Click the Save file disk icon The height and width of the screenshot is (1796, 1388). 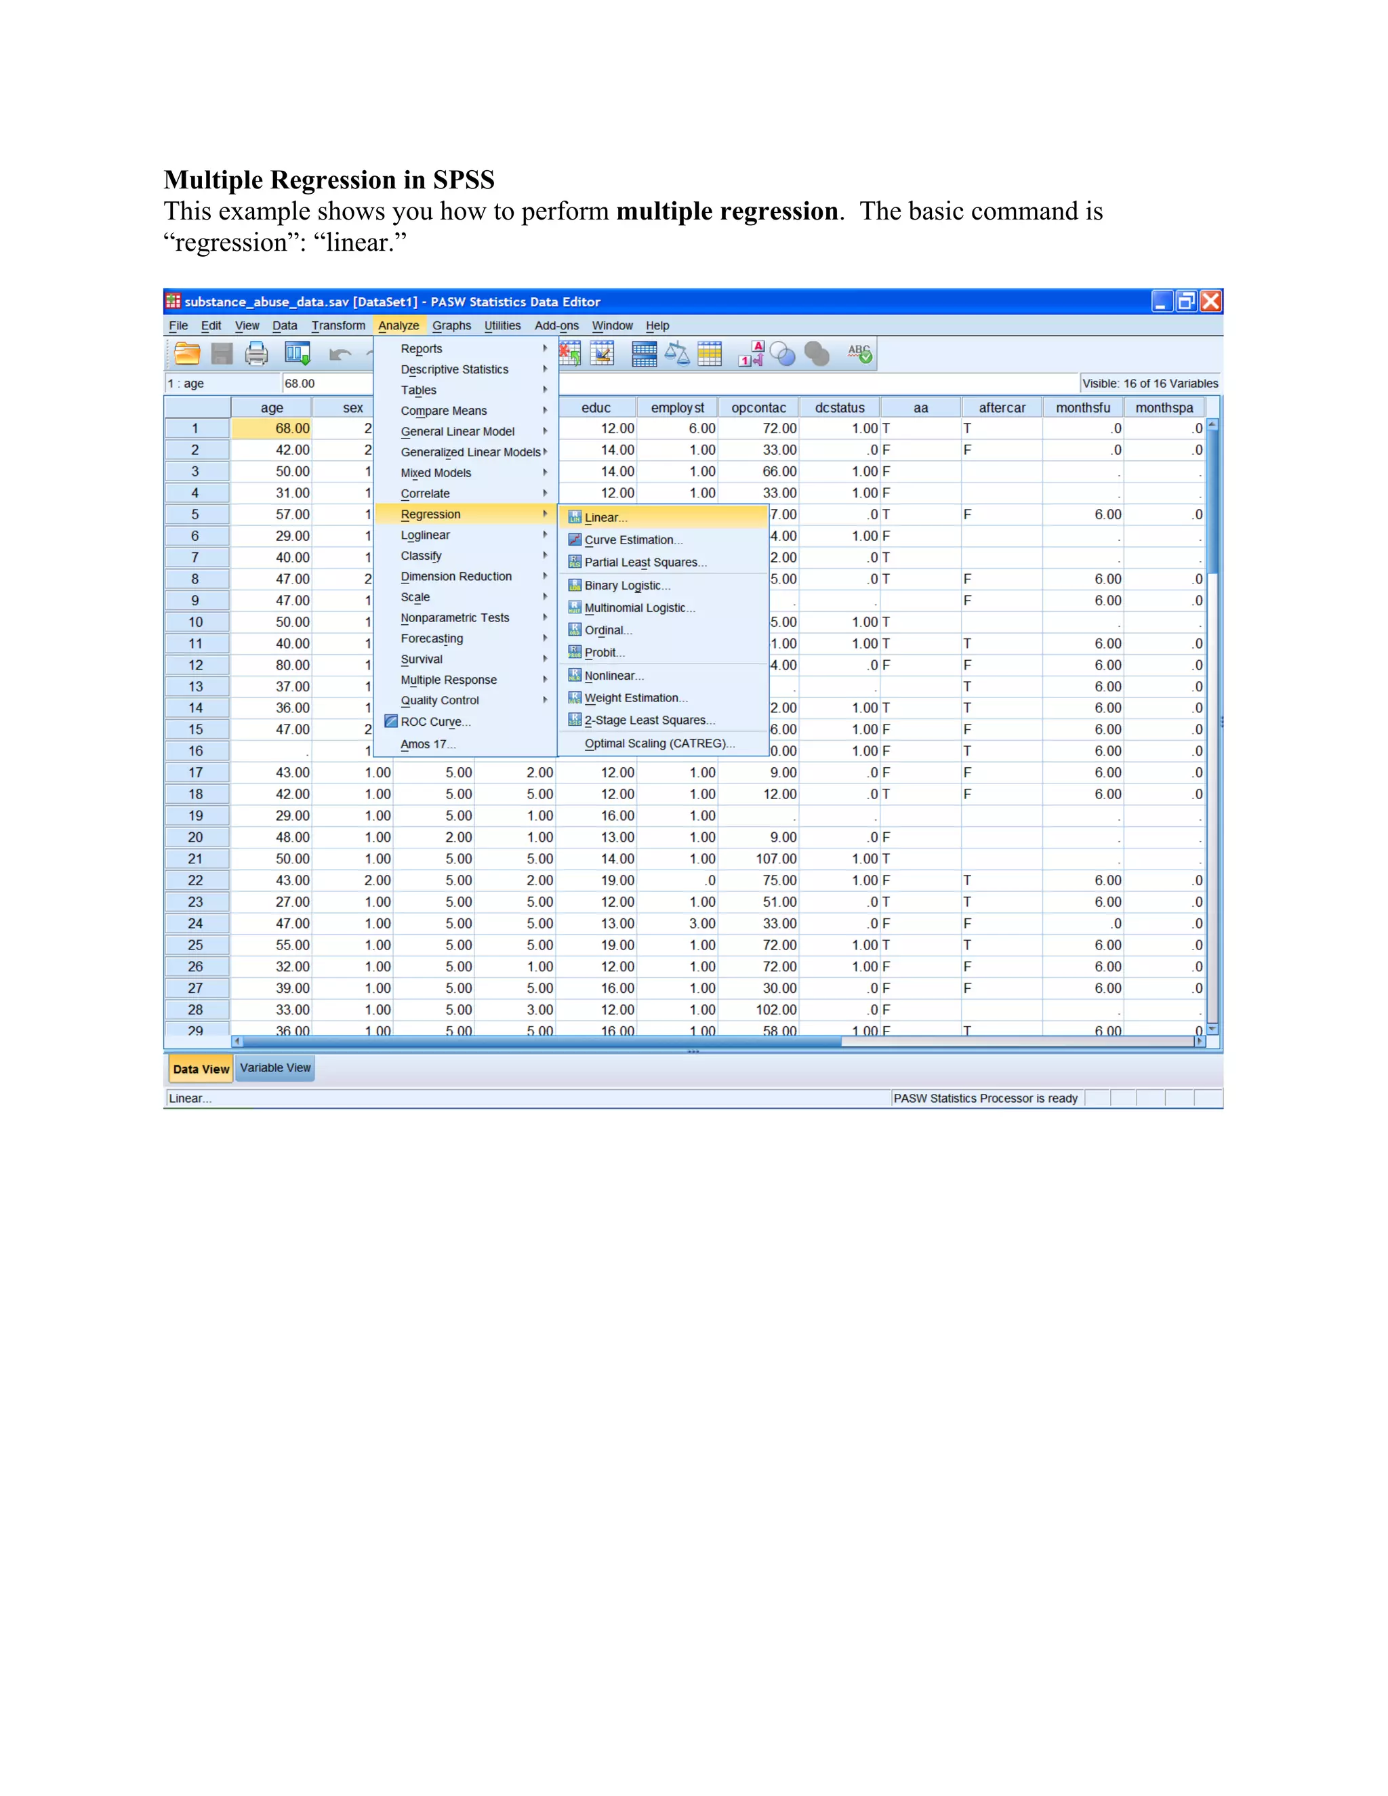222,354
